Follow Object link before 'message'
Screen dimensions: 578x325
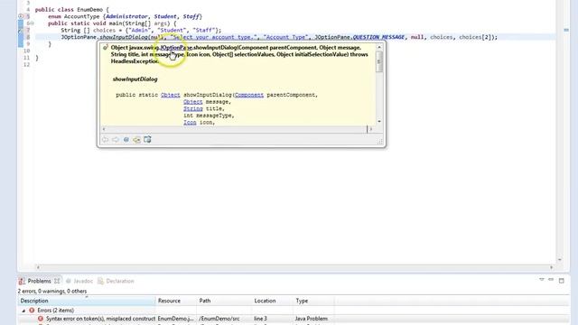[192, 102]
